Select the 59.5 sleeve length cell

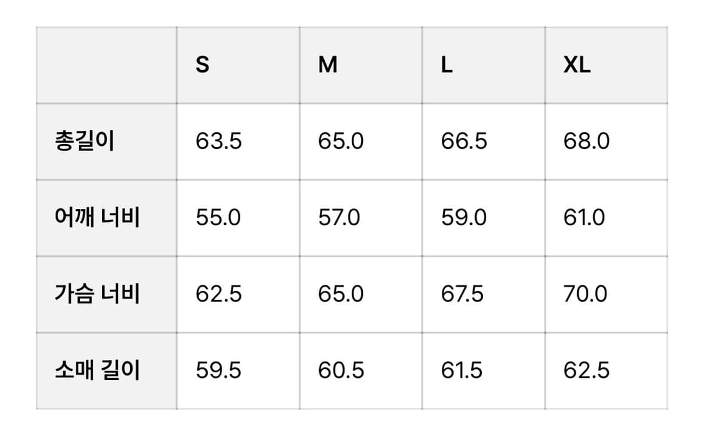pyautogui.click(x=218, y=370)
